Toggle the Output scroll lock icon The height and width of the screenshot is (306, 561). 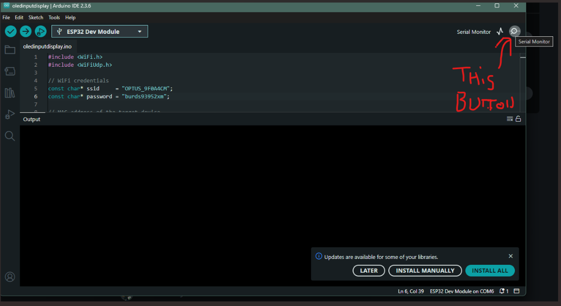click(518, 119)
